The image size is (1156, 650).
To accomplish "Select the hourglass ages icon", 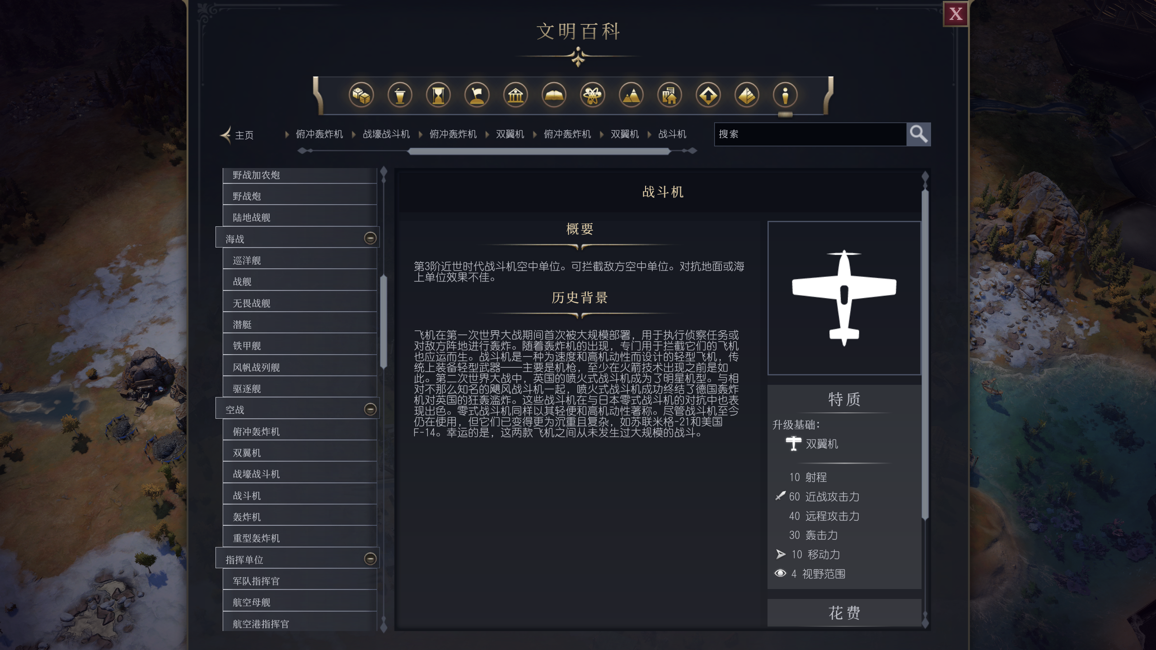I will 438,95.
